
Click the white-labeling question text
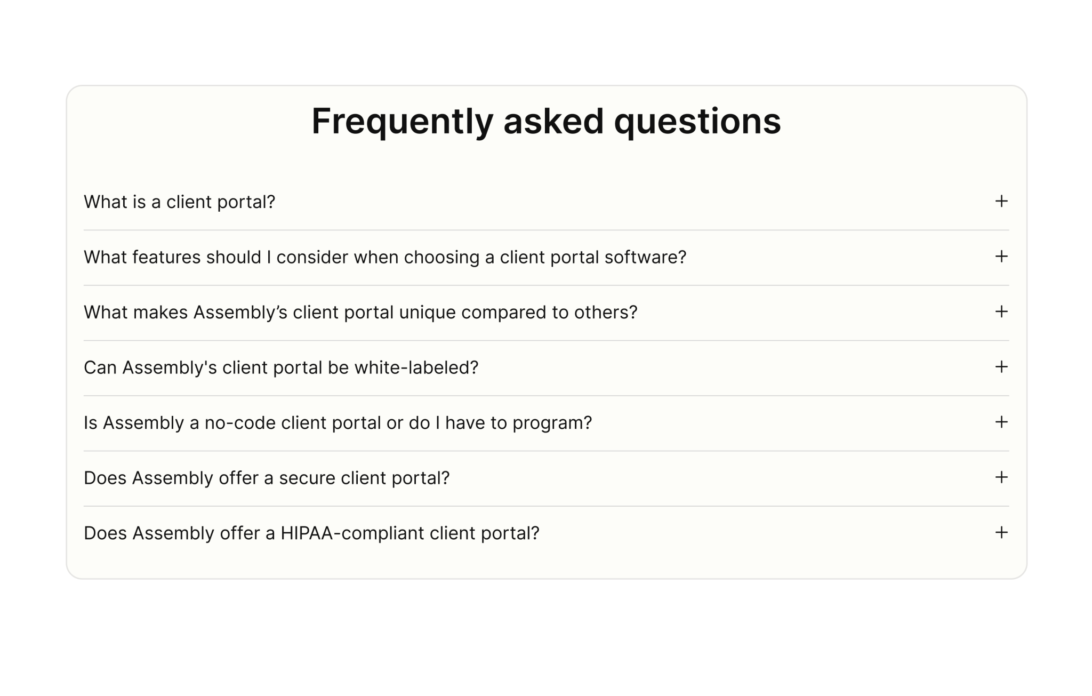[x=281, y=367]
